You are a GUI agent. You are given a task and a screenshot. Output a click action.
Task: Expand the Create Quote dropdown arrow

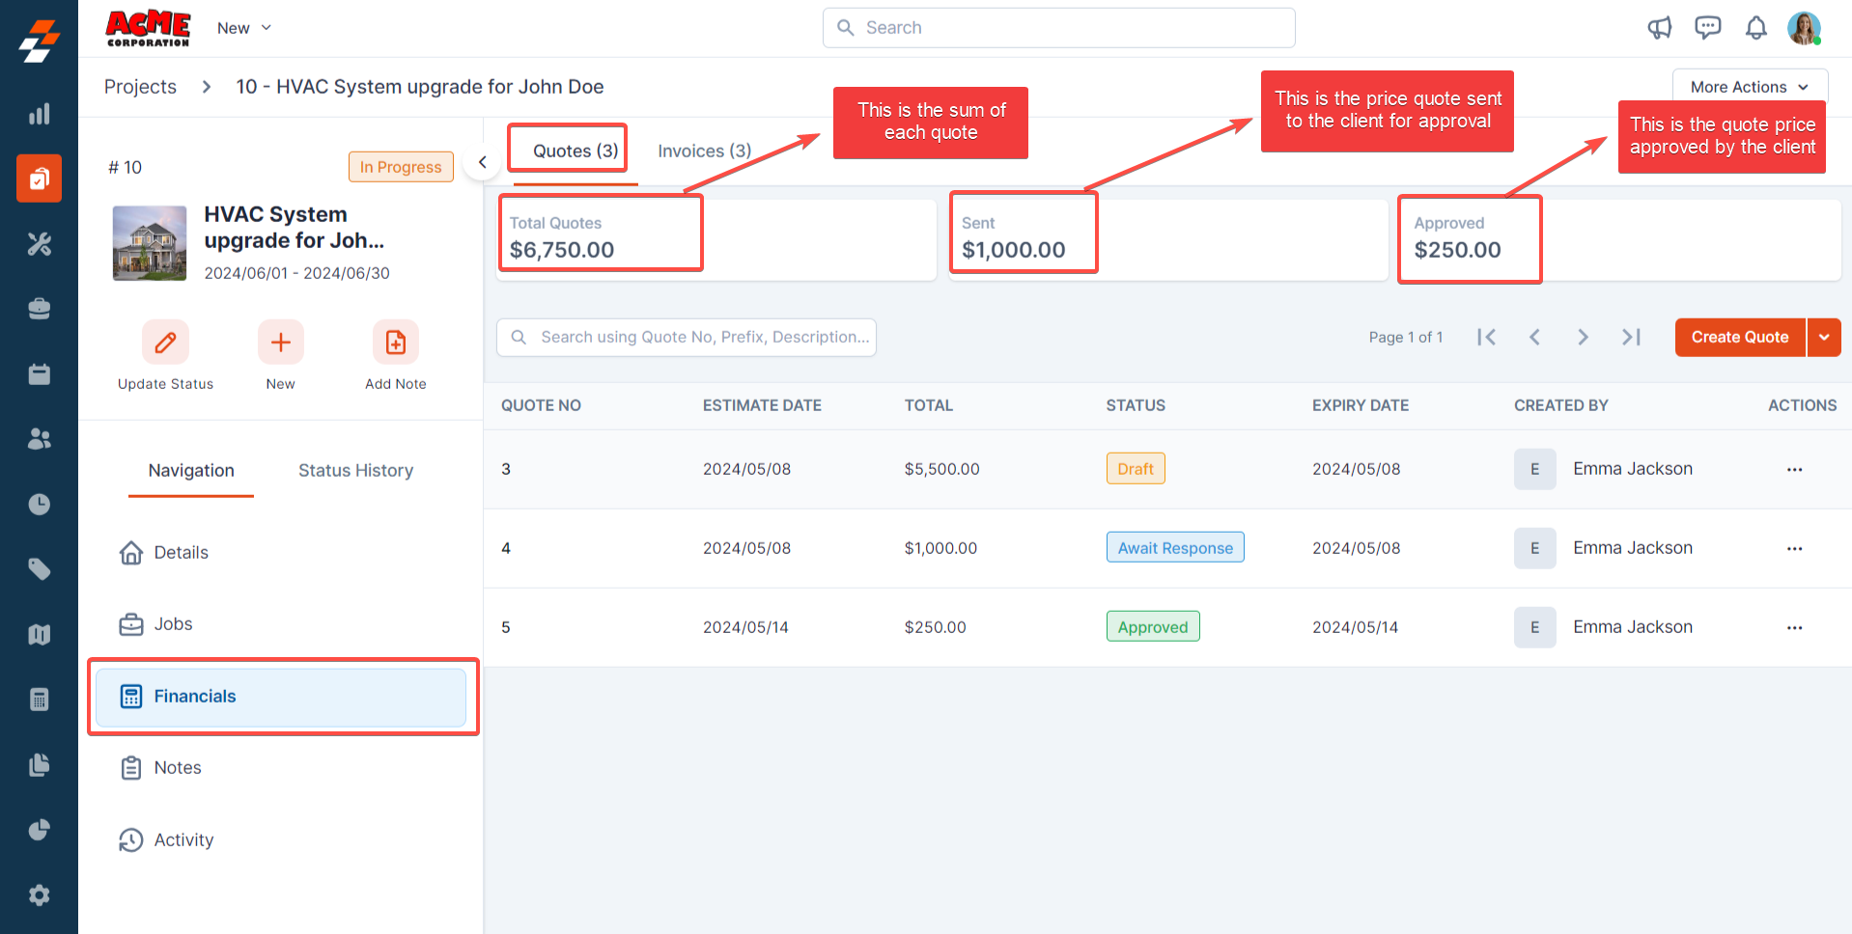pyautogui.click(x=1824, y=338)
